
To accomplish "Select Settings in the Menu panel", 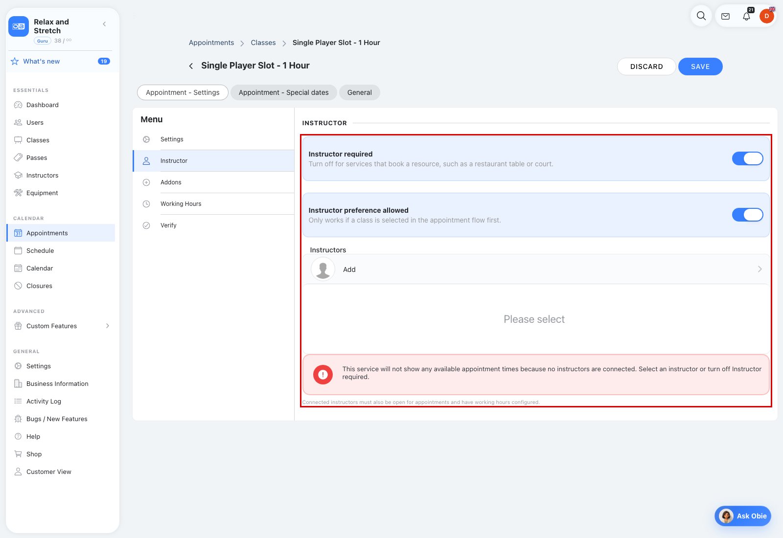I will point(214,139).
